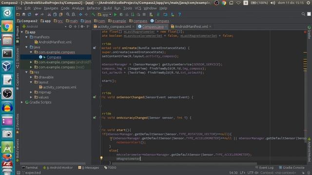Collapse the res folder
The image size is (312, 175).
(27, 72)
